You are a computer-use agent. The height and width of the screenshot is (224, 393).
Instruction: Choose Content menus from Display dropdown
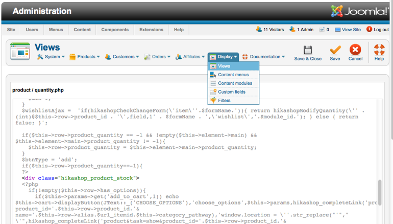pyautogui.click(x=233, y=75)
